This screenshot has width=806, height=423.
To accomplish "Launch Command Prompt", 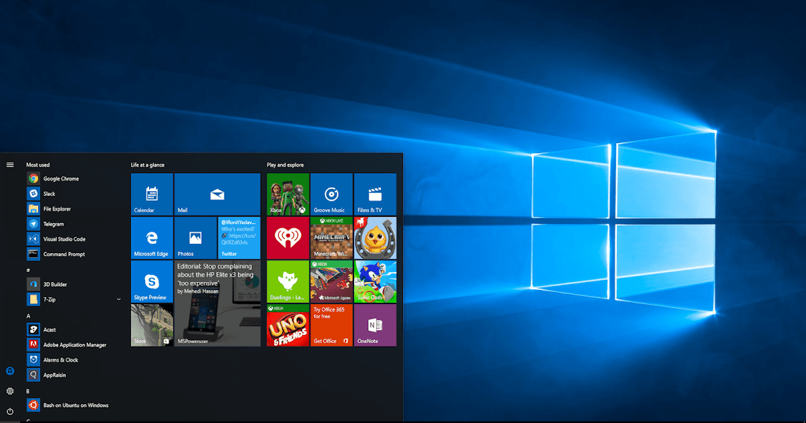I will [74, 254].
